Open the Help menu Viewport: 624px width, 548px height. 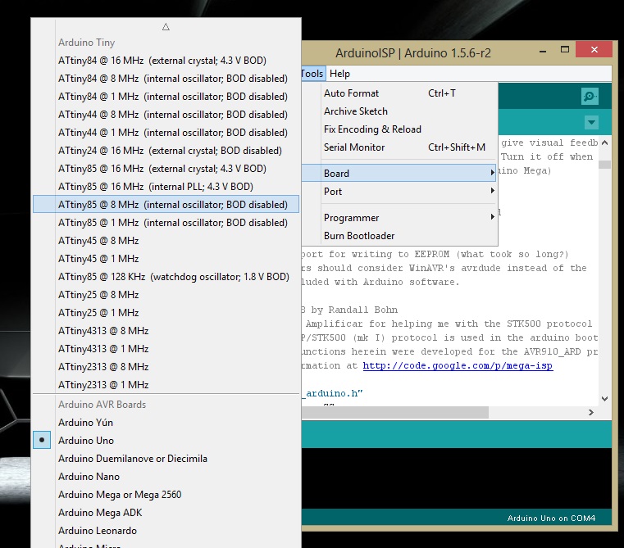[339, 74]
